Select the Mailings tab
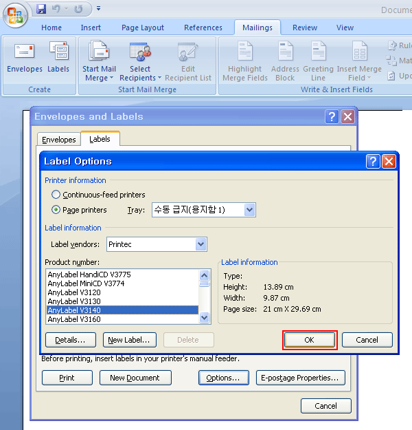412x430 pixels. click(x=257, y=28)
